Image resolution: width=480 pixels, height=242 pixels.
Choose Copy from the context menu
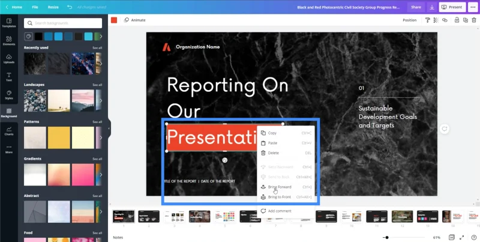point(286,133)
